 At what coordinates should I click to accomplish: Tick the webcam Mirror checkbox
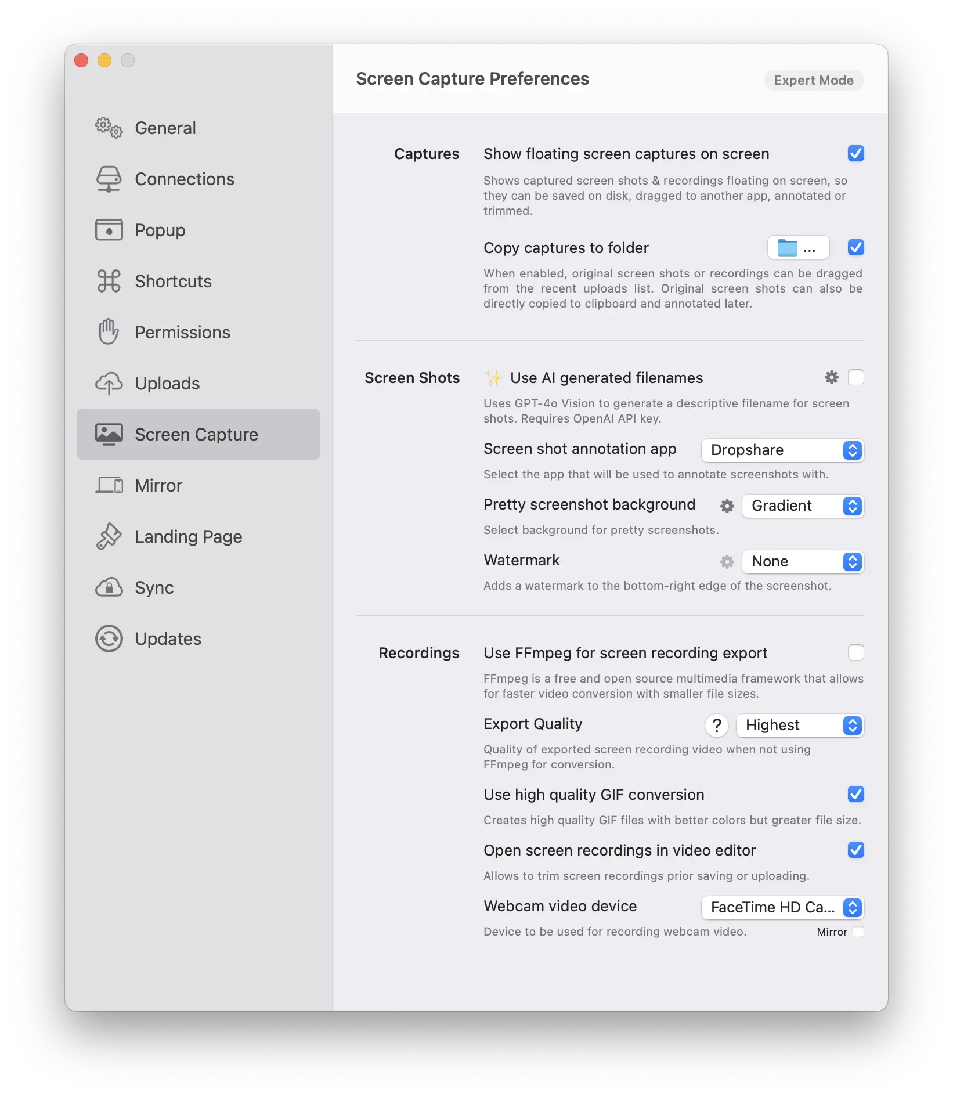pyautogui.click(x=858, y=932)
